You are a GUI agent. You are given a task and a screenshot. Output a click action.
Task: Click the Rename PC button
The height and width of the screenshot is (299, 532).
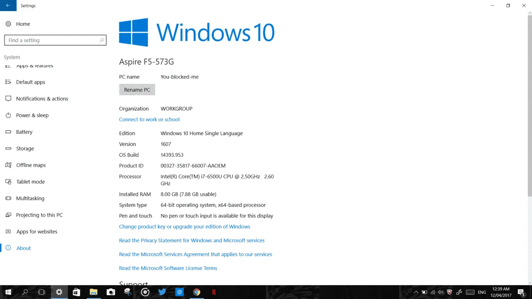pyautogui.click(x=137, y=89)
